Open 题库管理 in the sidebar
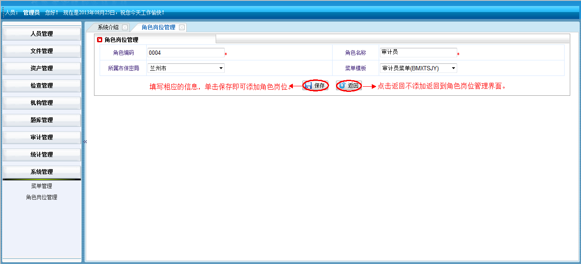This screenshot has height=264, width=581. (42, 120)
